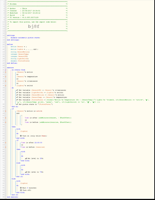155x200 pixels.
Task: Click orange gutter marker beside Sensor's motion event
Action: 6,72
